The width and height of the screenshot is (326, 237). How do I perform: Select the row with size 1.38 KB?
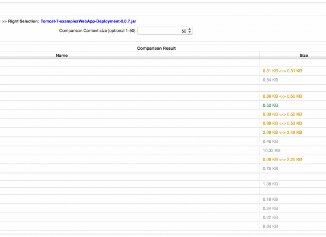coord(163,184)
